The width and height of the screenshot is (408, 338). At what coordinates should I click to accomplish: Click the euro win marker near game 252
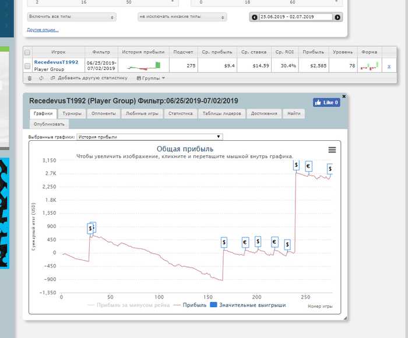[x=308, y=166]
